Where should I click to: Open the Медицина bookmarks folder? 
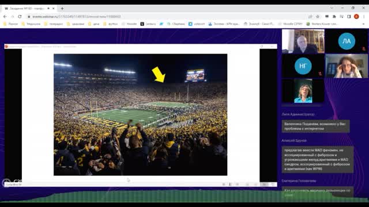[x=31, y=24]
